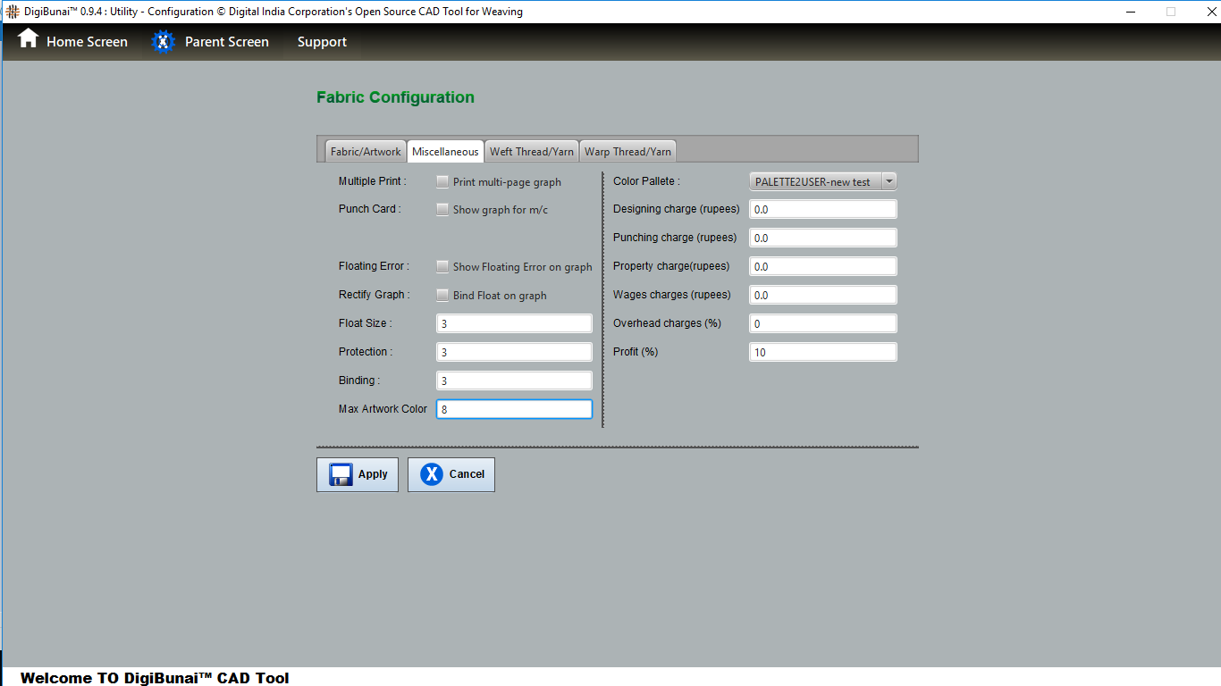
Task: Select the Max Artwork Color field
Action: pyautogui.click(x=514, y=409)
